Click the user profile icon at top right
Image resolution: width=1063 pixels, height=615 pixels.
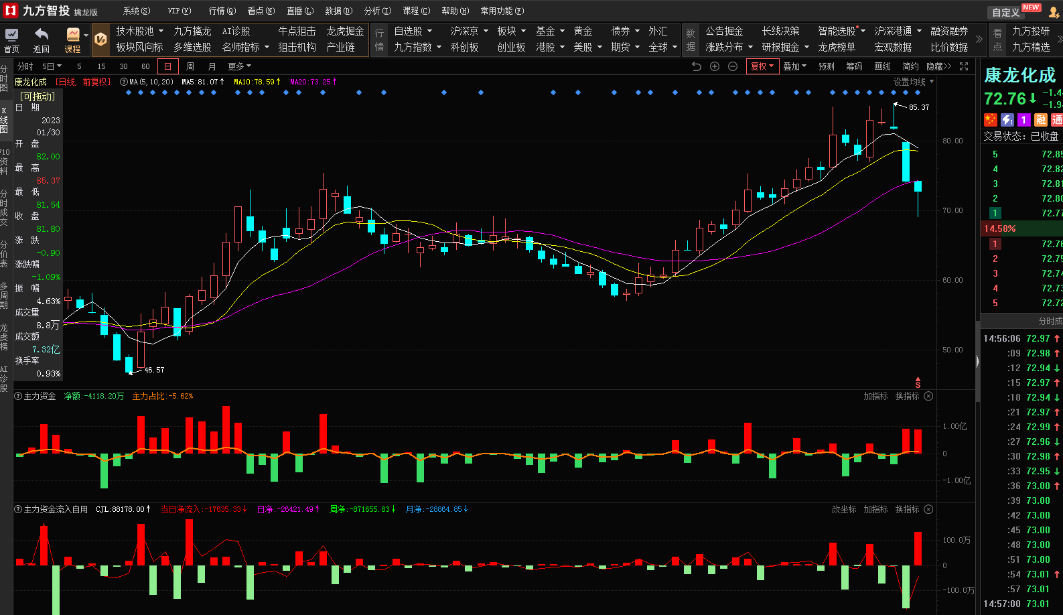click(x=1054, y=12)
